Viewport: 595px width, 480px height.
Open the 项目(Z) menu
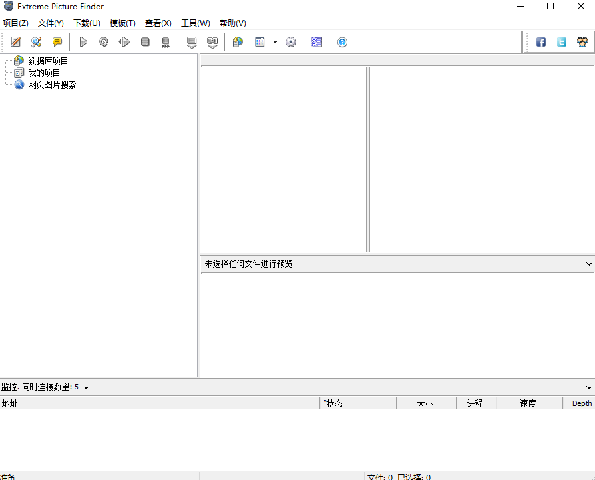coord(15,23)
